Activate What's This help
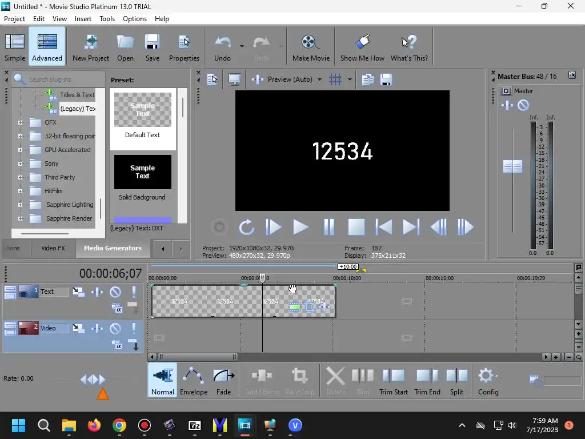This screenshot has height=439, width=585. pos(409,47)
